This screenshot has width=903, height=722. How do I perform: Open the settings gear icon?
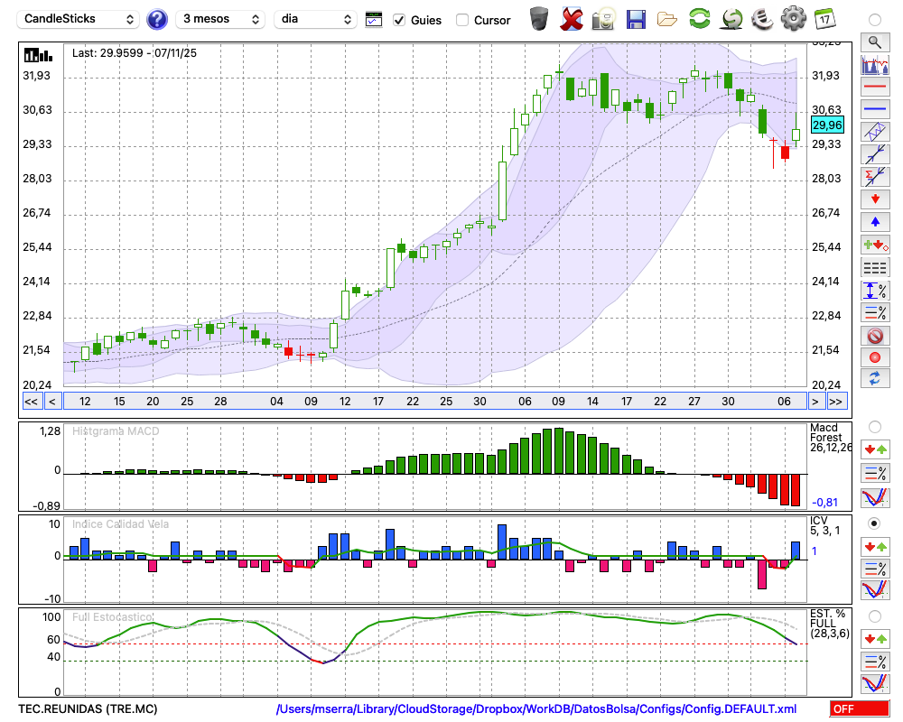click(x=793, y=19)
